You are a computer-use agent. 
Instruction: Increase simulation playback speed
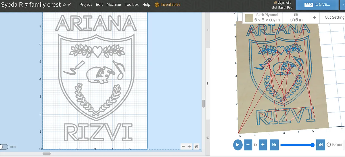pyautogui.click(x=263, y=145)
